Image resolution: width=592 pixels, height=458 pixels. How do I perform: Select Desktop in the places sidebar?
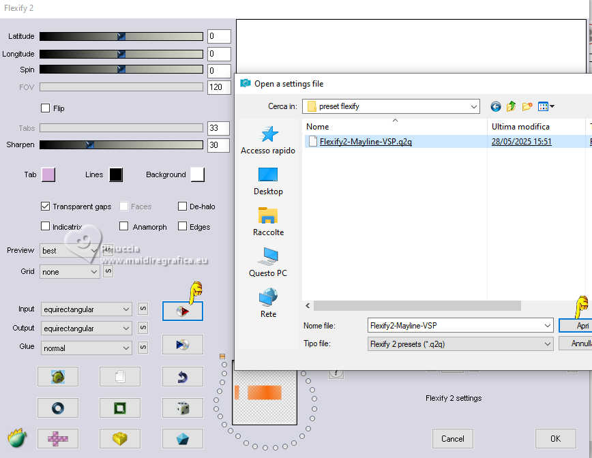point(268,181)
